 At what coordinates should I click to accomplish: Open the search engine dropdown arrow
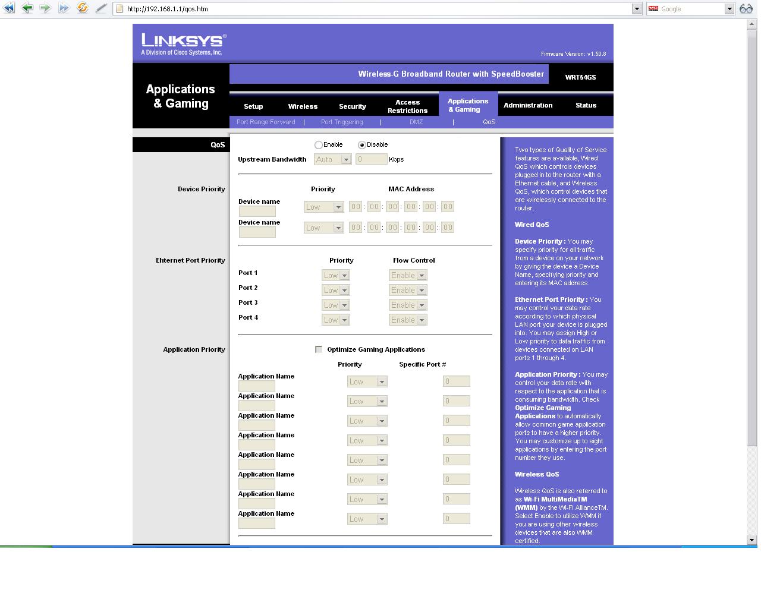(x=729, y=9)
